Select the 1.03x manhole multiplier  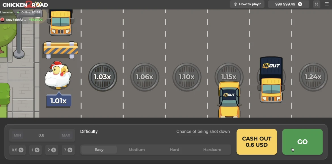102,77
